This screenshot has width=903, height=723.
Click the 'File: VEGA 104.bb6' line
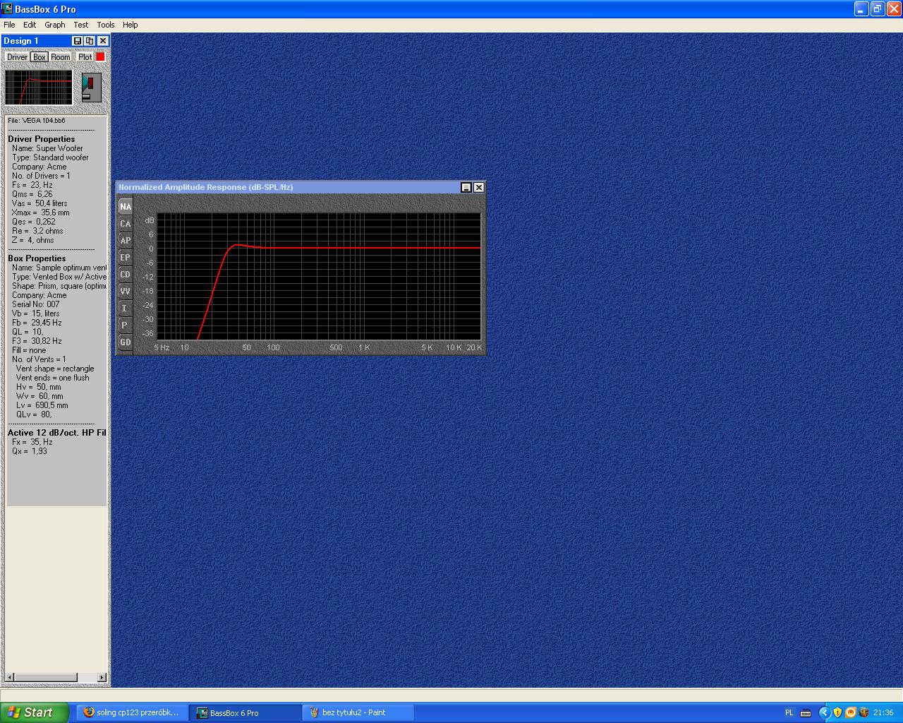tap(37, 121)
